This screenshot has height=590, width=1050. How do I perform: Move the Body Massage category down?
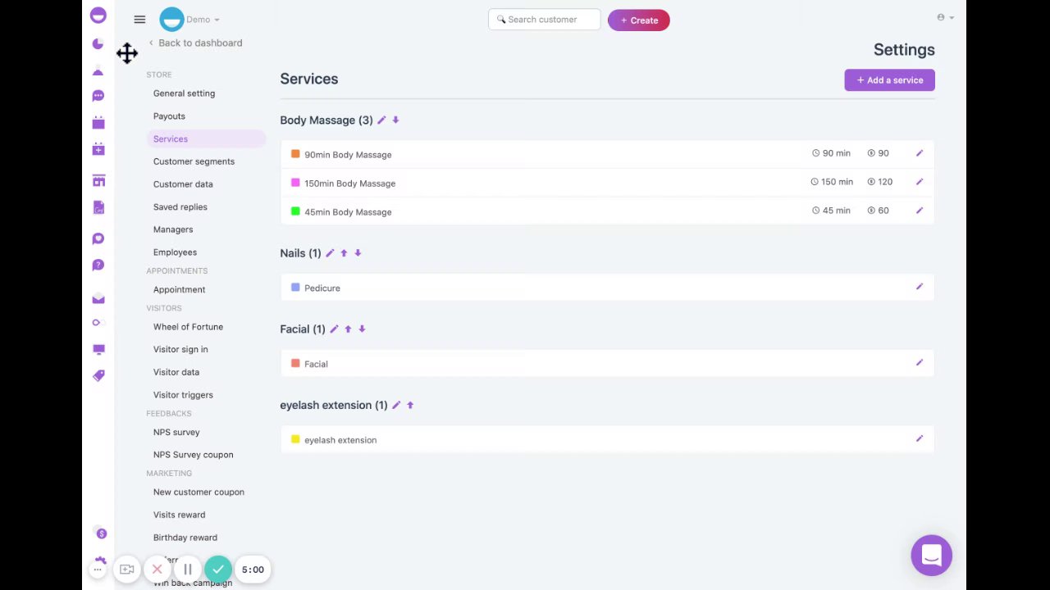click(x=395, y=120)
